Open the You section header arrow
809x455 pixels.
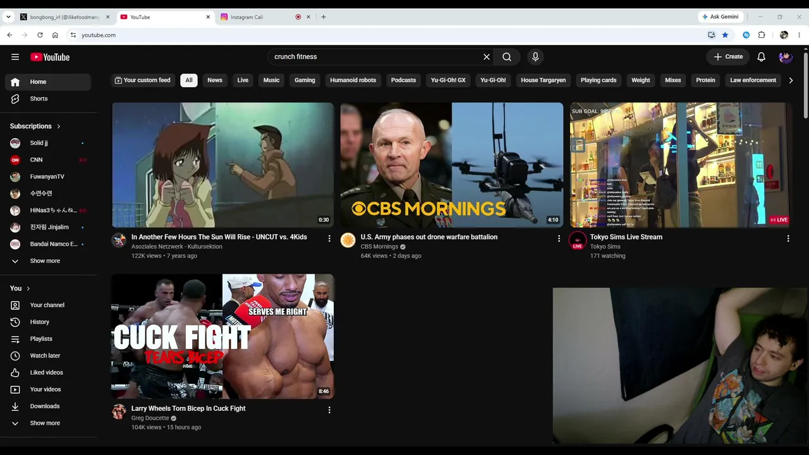28,289
